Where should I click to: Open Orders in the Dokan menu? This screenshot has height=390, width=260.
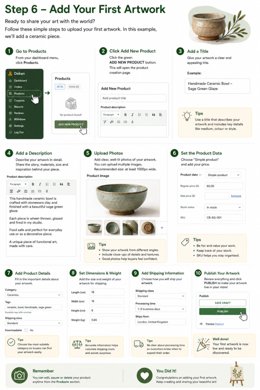pos(18,87)
